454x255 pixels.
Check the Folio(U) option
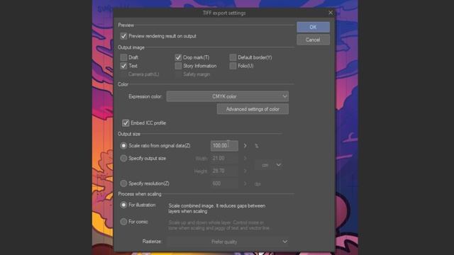click(x=233, y=66)
